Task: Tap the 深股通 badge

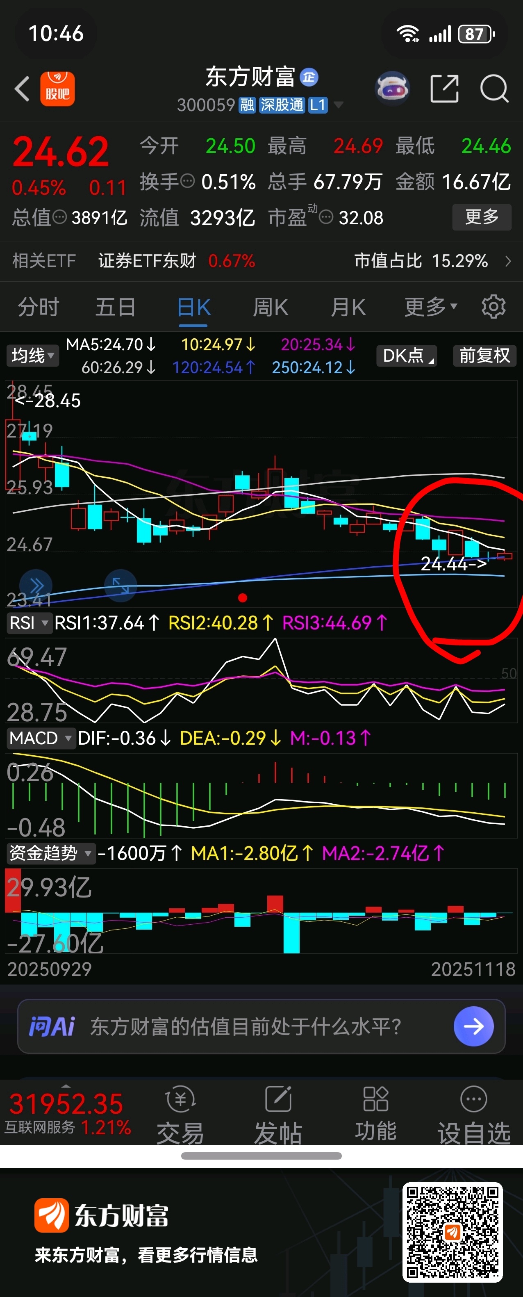Action: coord(282,105)
